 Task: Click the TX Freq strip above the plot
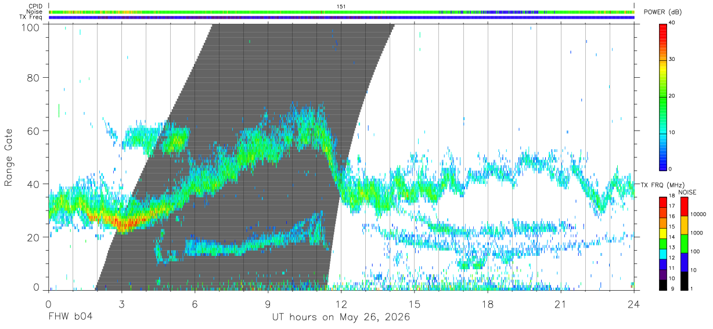point(341,17)
